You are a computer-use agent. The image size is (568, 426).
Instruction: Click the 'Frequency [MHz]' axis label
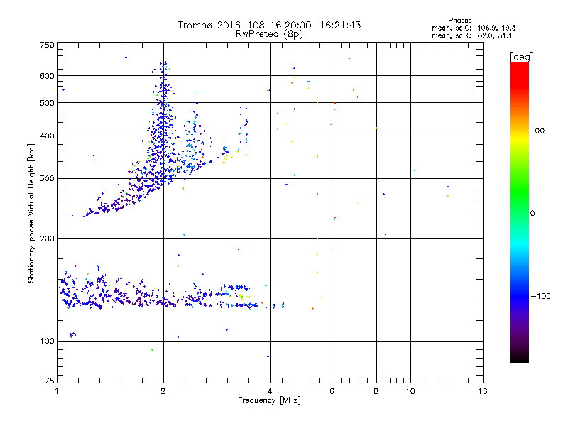click(x=269, y=400)
